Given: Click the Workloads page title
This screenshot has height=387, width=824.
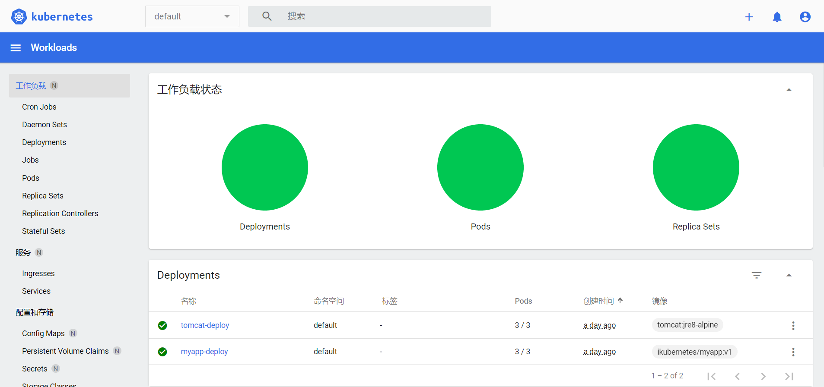Looking at the screenshot, I should point(54,47).
